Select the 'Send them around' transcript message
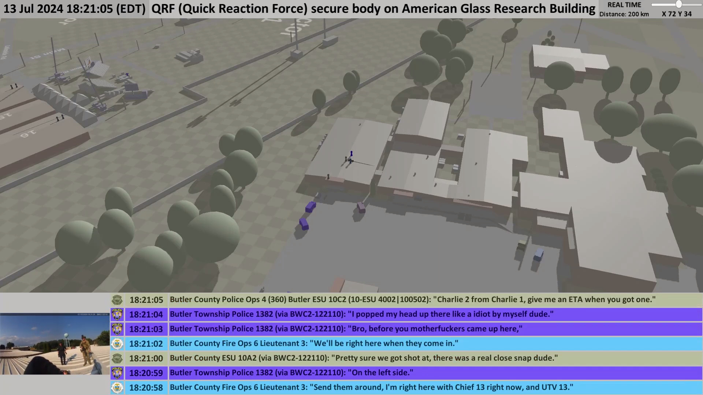The image size is (703, 395). click(x=371, y=388)
